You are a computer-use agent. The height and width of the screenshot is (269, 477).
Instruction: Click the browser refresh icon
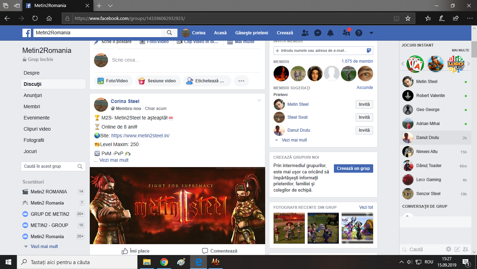(x=35, y=18)
